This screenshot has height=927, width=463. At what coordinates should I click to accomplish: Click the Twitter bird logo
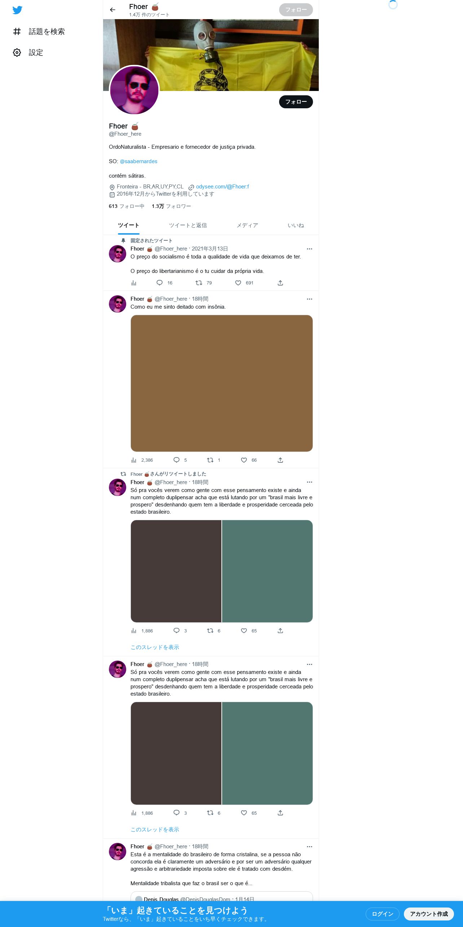(x=17, y=10)
